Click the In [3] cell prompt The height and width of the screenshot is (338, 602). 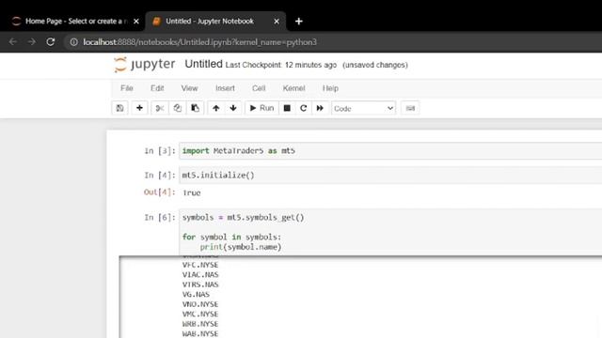coord(160,150)
